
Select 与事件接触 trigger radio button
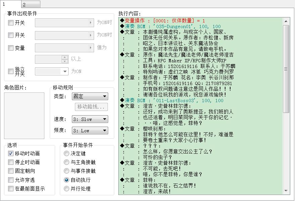[67, 171]
